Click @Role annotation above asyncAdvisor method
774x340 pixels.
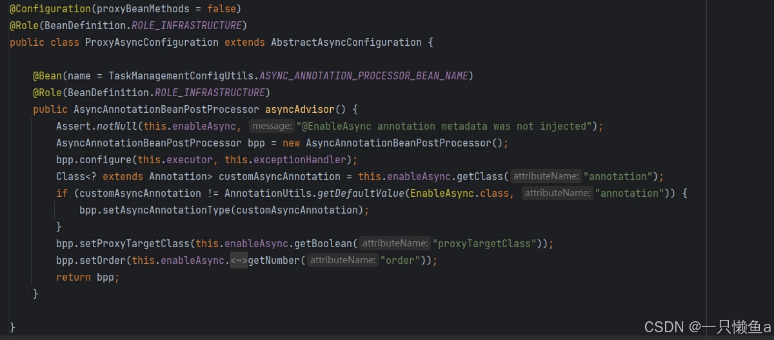click(x=47, y=93)
